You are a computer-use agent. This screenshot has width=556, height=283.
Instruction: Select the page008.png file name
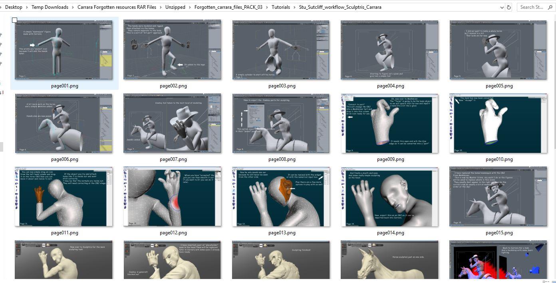click(x=282, y=159)
